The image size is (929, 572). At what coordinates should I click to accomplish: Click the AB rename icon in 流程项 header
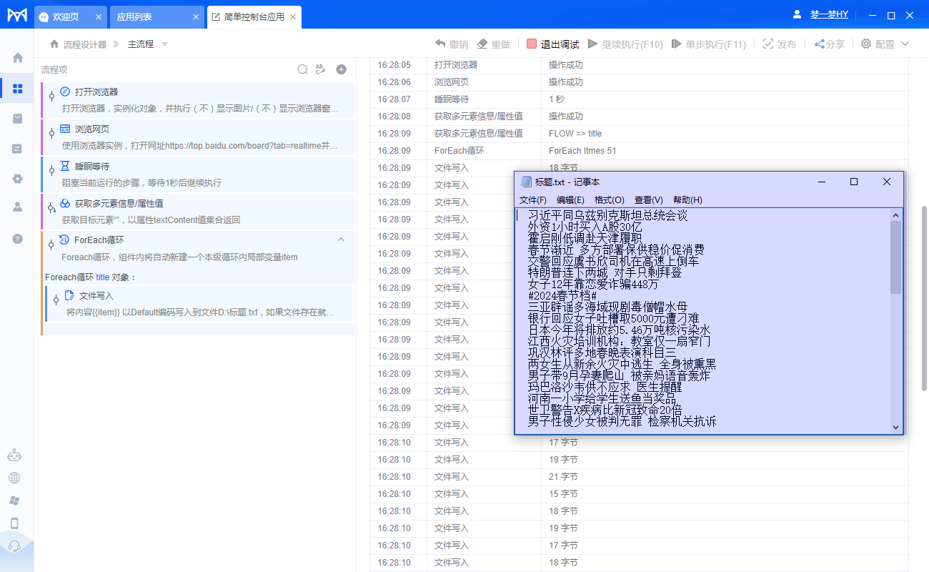coord(320,69)
